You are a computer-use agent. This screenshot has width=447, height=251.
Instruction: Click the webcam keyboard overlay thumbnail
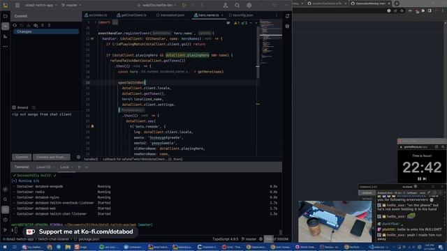coord(335,222)
